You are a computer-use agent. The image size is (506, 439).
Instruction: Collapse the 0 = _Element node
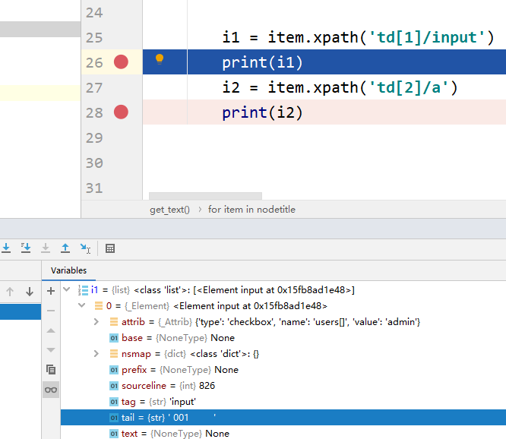click(82, 306)
